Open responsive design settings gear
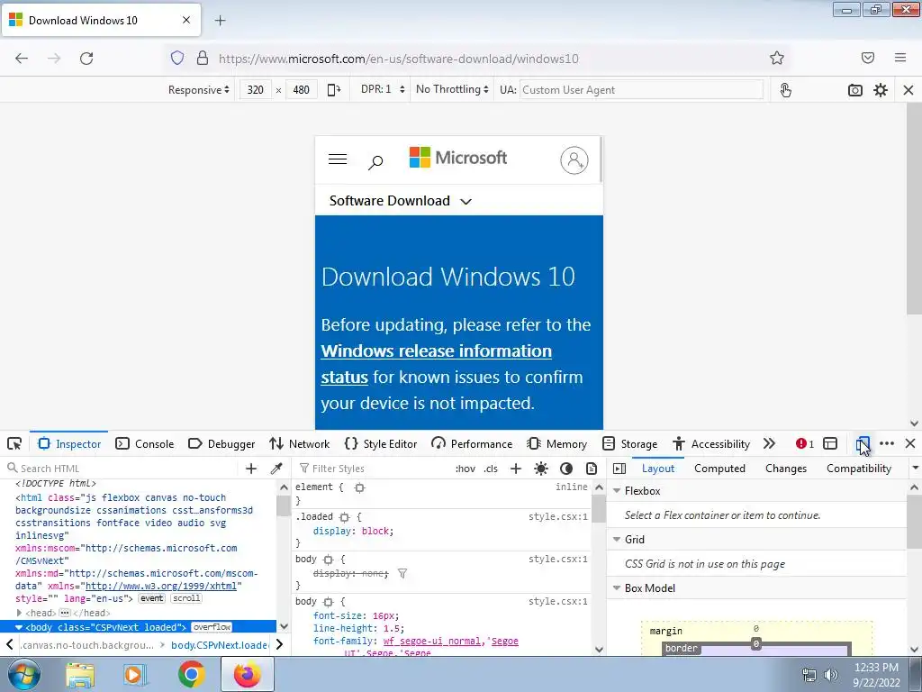922x692 pixels. (881, 90)
